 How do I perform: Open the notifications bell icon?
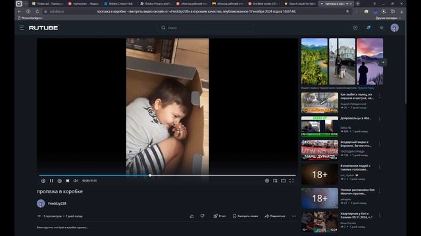click(x=368, y=28)
